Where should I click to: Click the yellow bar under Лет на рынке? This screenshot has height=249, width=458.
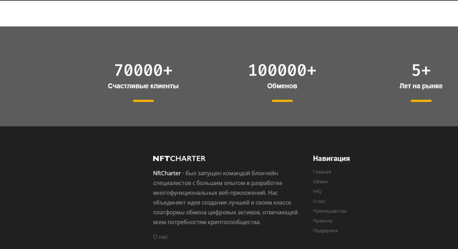[421, 101]
